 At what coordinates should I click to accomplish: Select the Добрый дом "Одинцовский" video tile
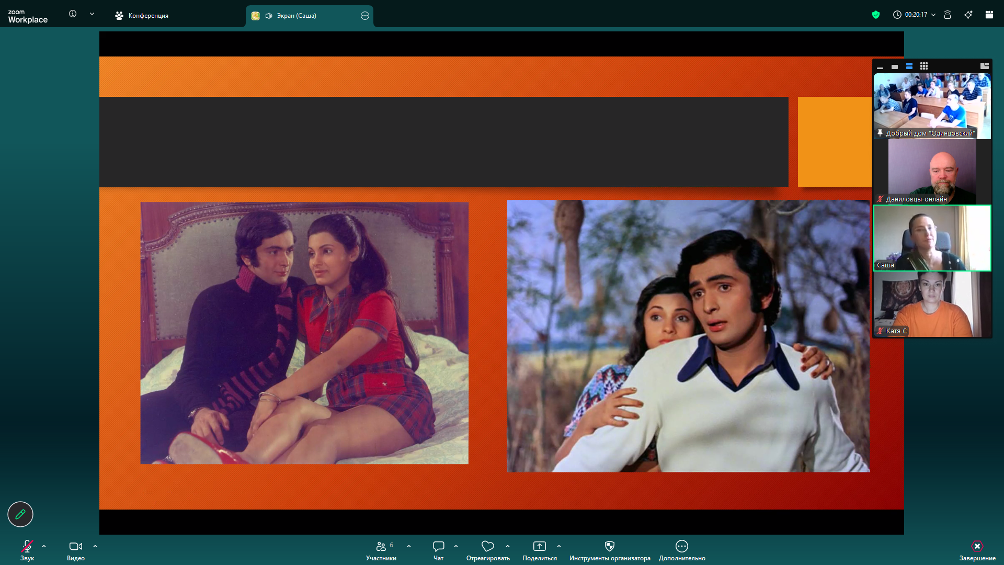932,106
